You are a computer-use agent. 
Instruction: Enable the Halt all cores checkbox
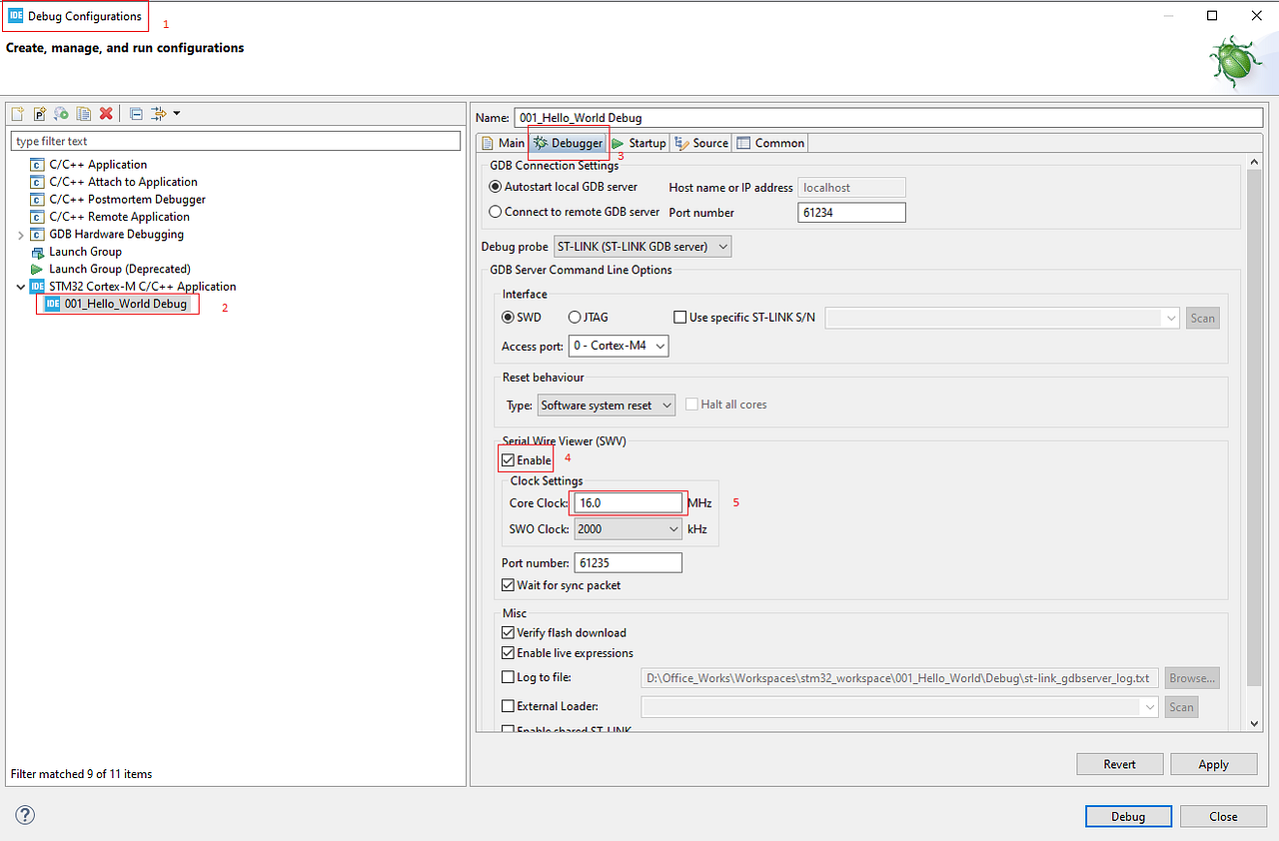(x=691, y=404)
